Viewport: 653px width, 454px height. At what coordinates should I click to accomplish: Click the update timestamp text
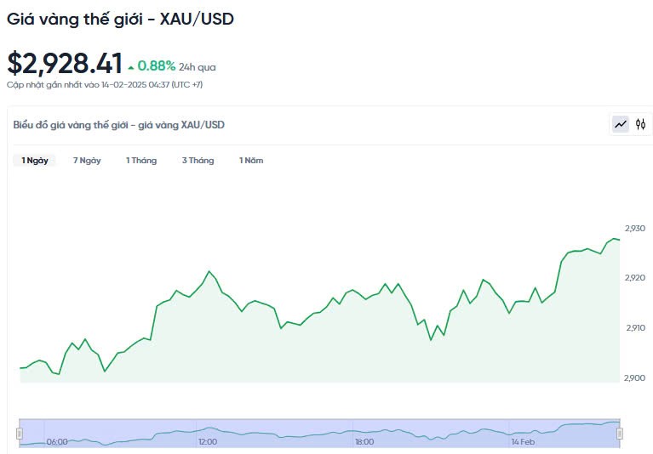tap(105, 84)
